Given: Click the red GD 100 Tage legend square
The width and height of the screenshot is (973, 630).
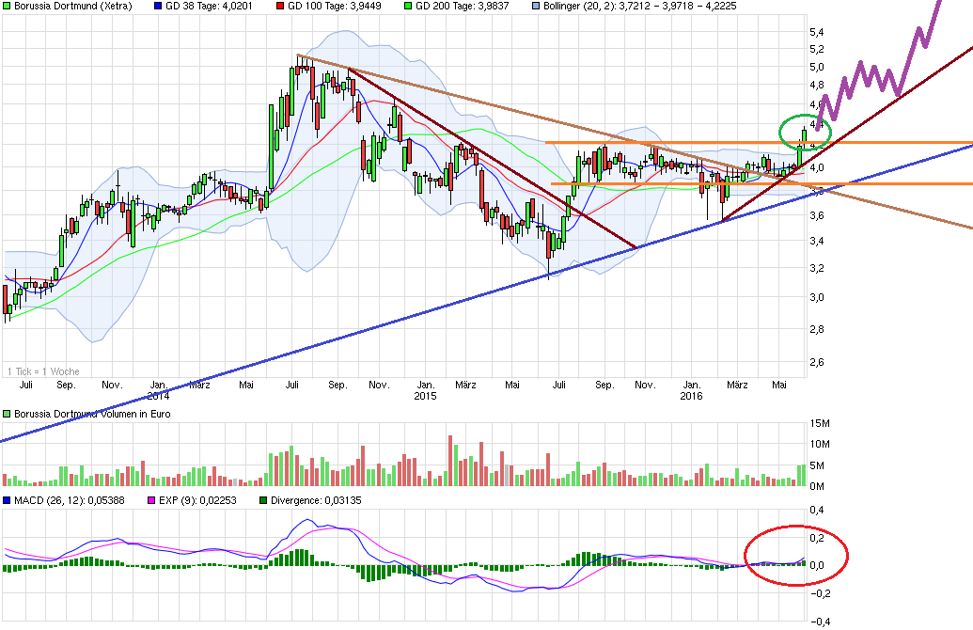Looking at the screenshot, I should point(280,7).
